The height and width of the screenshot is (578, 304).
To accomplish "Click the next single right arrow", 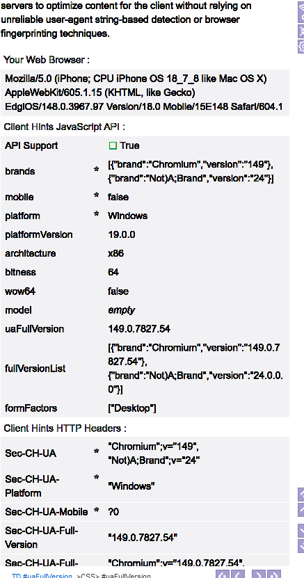I will coord(259,574).
